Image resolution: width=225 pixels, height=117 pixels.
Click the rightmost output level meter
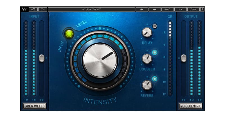point(199,58)
